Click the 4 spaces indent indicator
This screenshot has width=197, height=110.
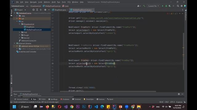179,102
